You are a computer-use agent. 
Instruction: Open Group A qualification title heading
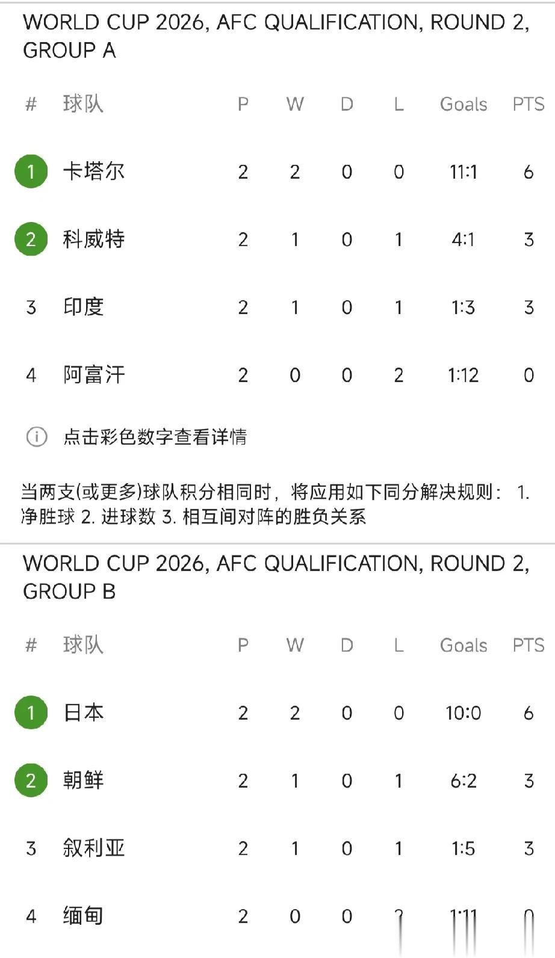(276, 36)
